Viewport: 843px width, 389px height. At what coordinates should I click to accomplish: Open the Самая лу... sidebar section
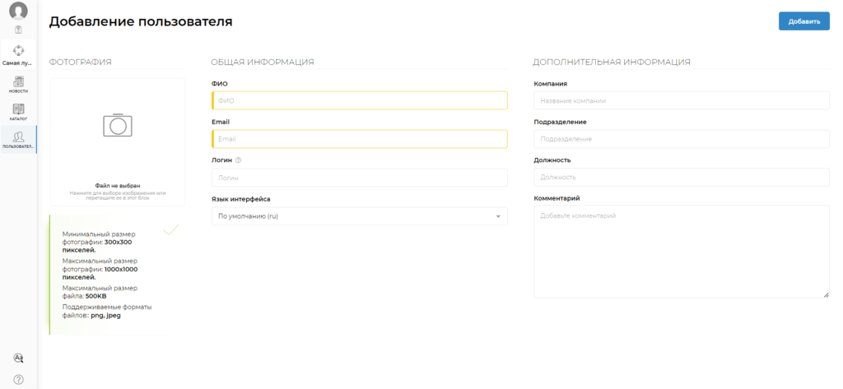click(x=18, y=55)
